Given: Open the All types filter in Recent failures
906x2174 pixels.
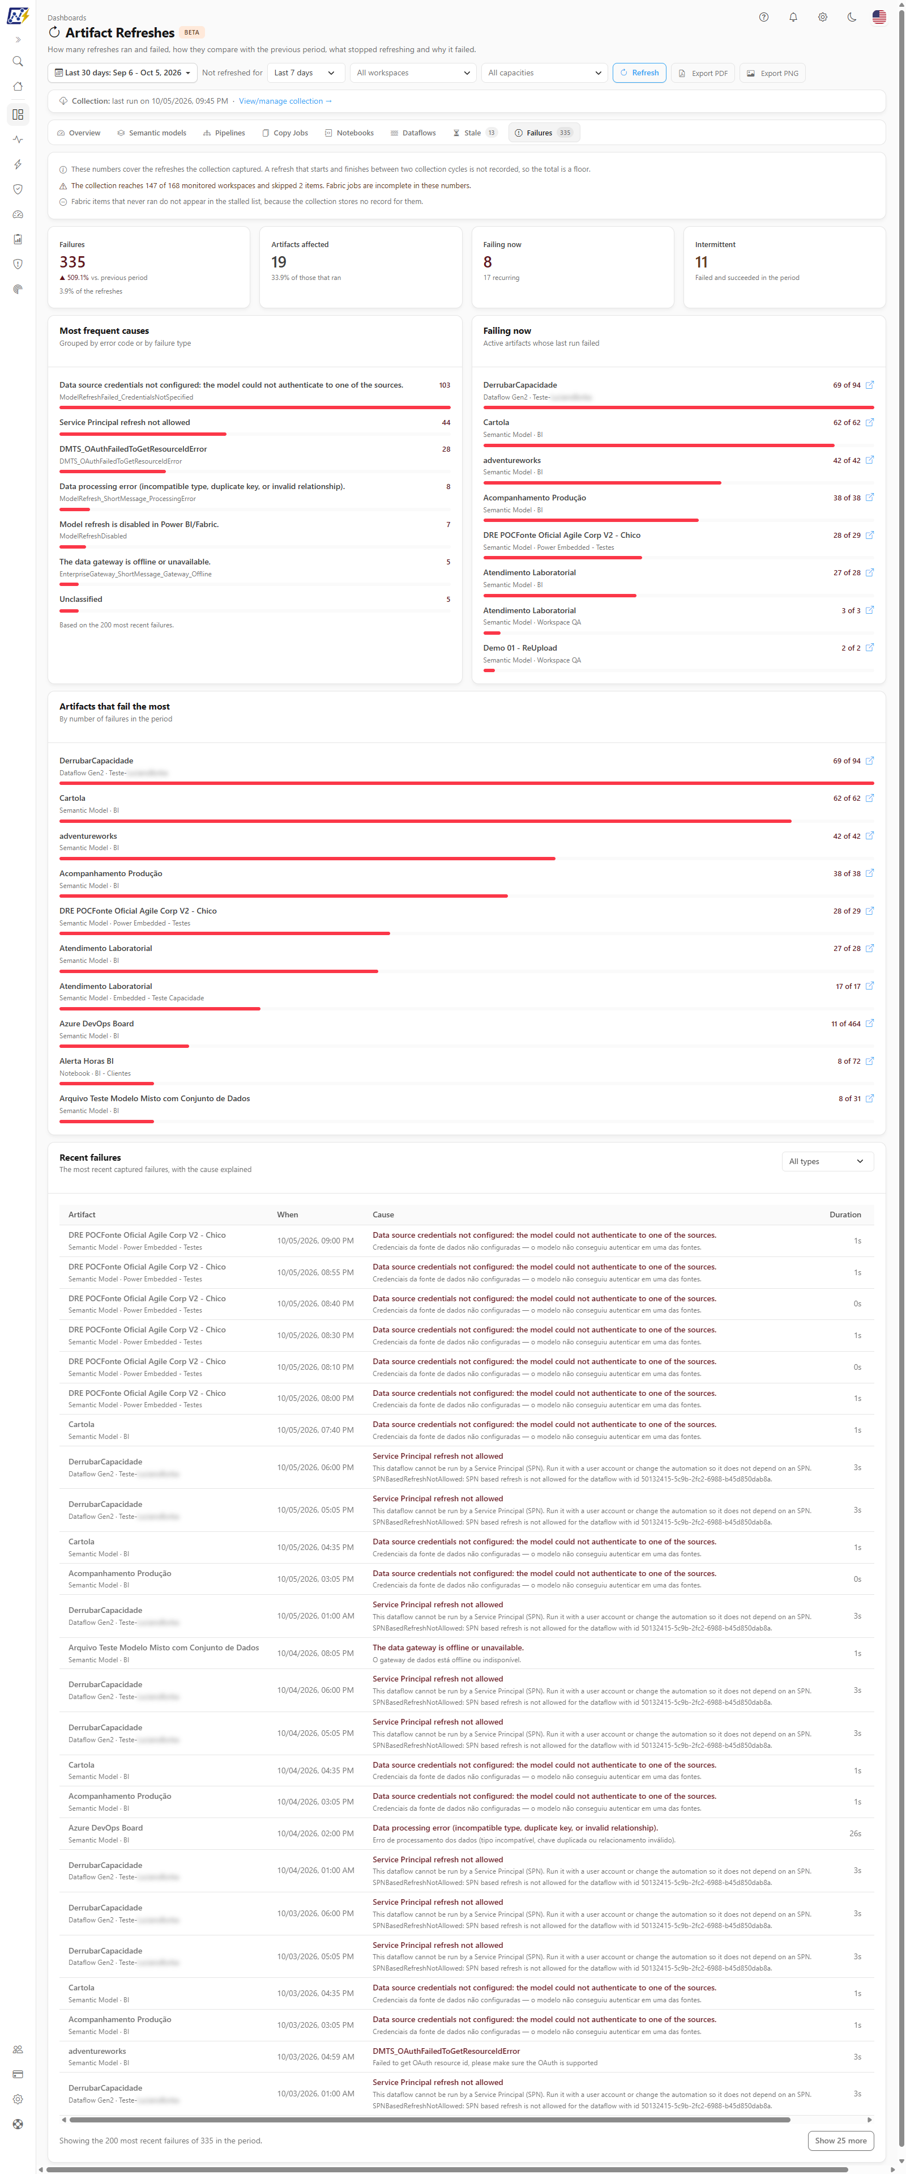Looking at the screenshot, I should tap(827, 1161).
